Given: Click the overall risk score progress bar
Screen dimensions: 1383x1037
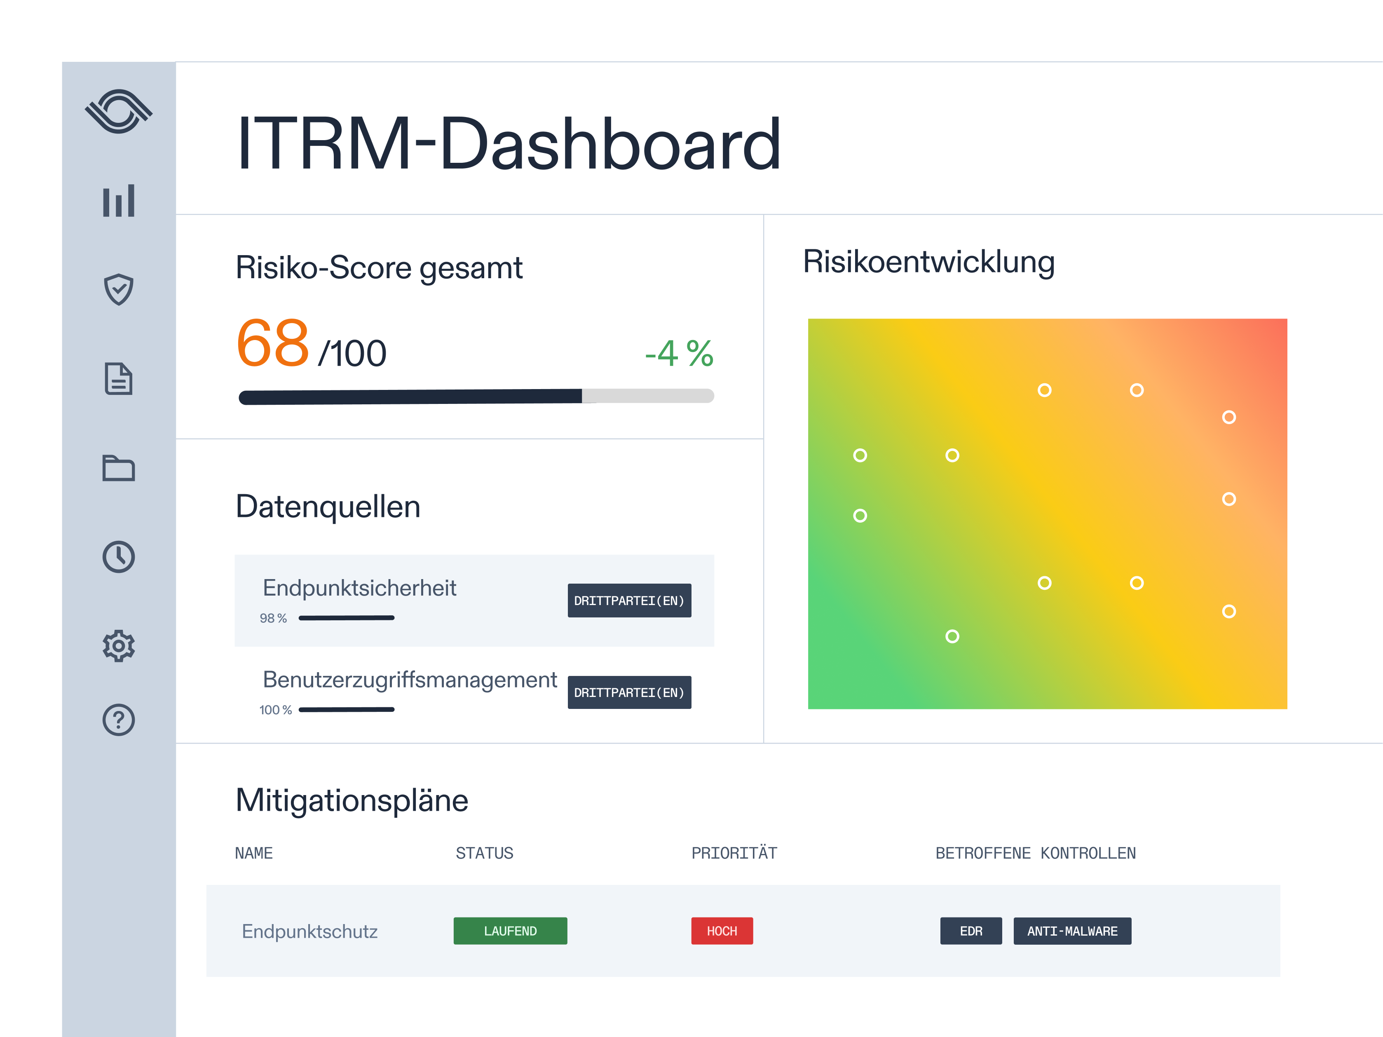Looking at the screenshot, I should click(x=476, y=396).
